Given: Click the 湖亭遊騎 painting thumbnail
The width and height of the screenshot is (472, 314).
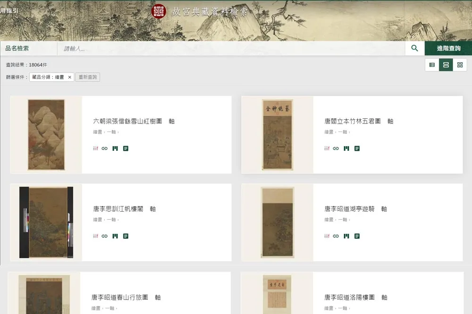Looking at the screenshot, I should tap(277, 222).
